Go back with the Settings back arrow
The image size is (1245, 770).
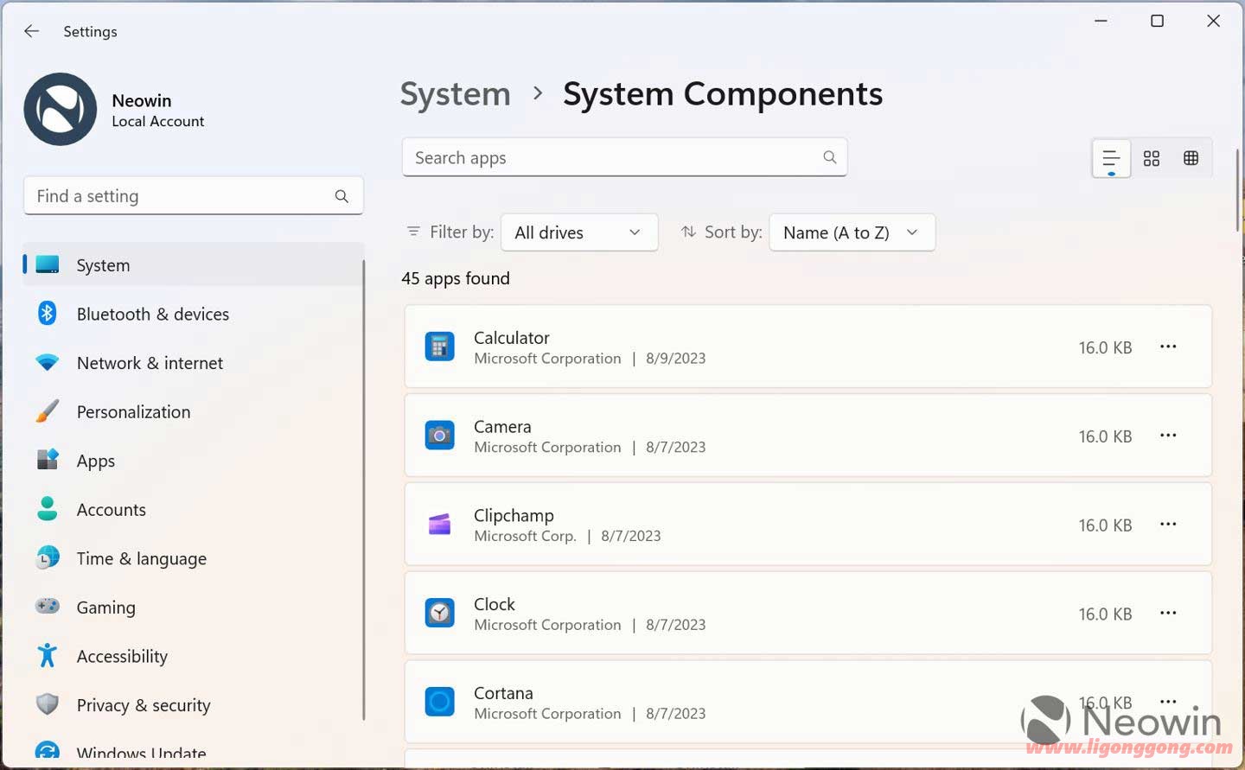click(32, 31)
